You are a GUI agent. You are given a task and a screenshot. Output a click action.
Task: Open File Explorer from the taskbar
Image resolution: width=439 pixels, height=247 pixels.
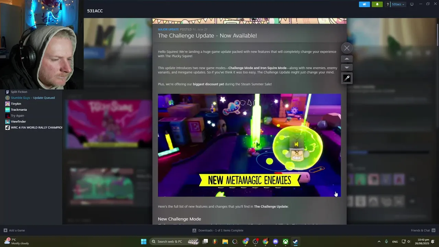(225, 242)
